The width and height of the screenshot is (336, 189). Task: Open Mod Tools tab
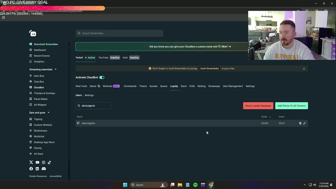coord(81,86)
